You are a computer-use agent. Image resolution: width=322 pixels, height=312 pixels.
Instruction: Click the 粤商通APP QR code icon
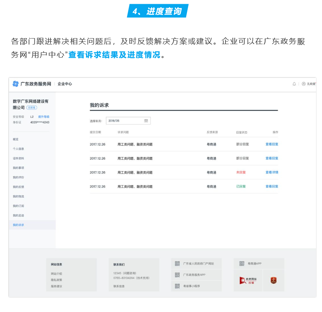[242, 264]
